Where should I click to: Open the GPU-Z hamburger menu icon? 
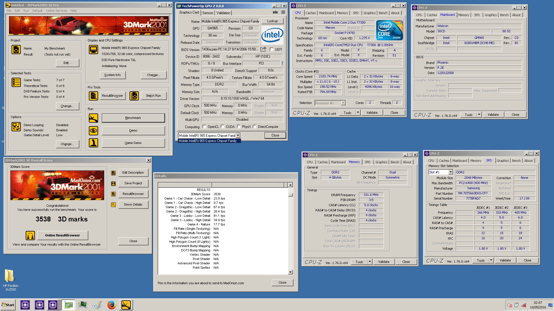[x=283, y=12]
